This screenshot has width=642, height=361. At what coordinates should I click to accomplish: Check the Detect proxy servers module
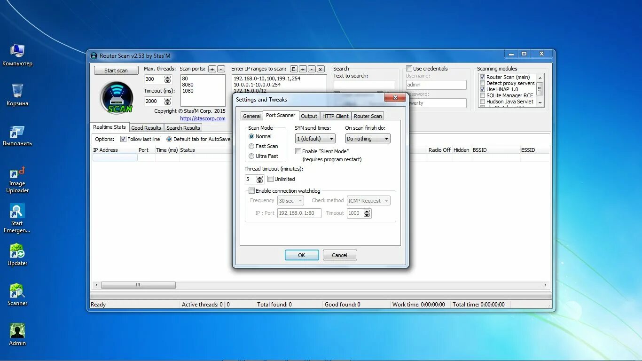482,83
